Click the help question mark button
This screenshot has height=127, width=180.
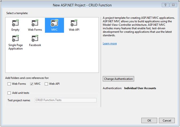pos(165,5)
